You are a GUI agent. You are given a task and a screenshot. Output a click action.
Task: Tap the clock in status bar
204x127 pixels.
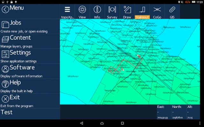tap(200, 2)
